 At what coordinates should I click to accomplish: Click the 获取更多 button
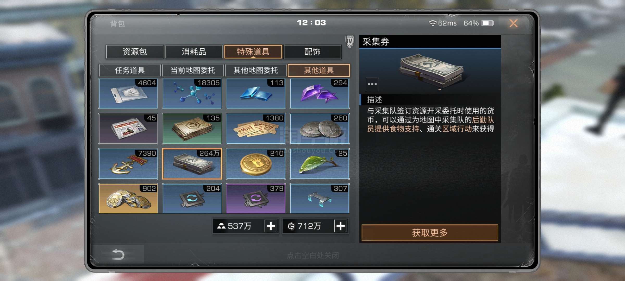coord(430,233)
